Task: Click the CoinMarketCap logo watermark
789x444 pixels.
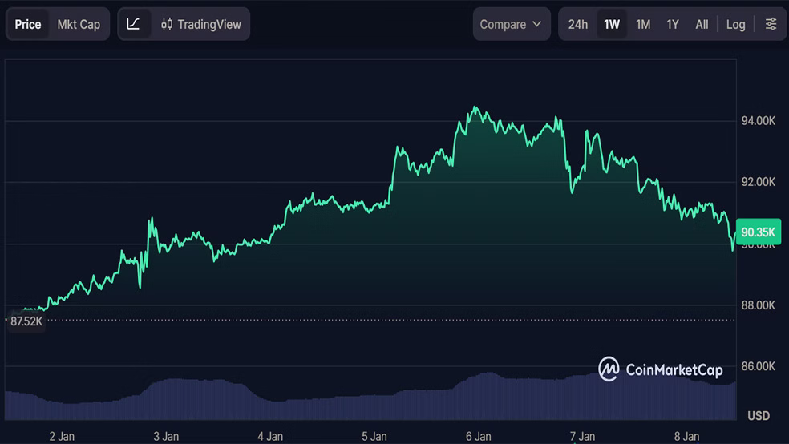Action: (661, 369)
